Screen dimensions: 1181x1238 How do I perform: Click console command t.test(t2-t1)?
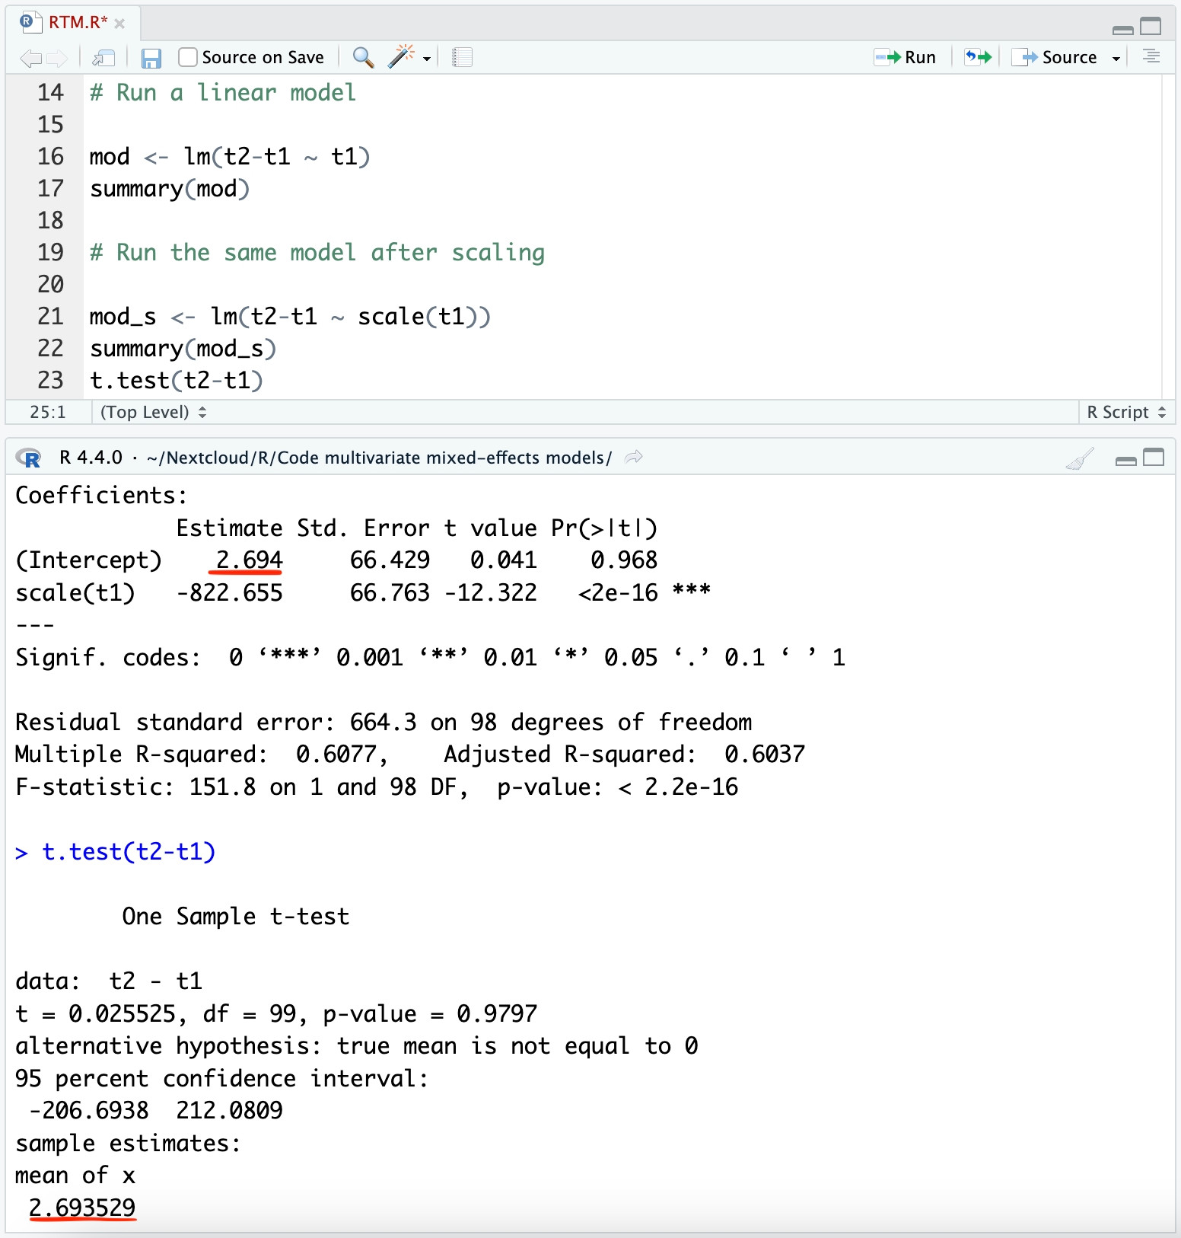coord(129,852)
